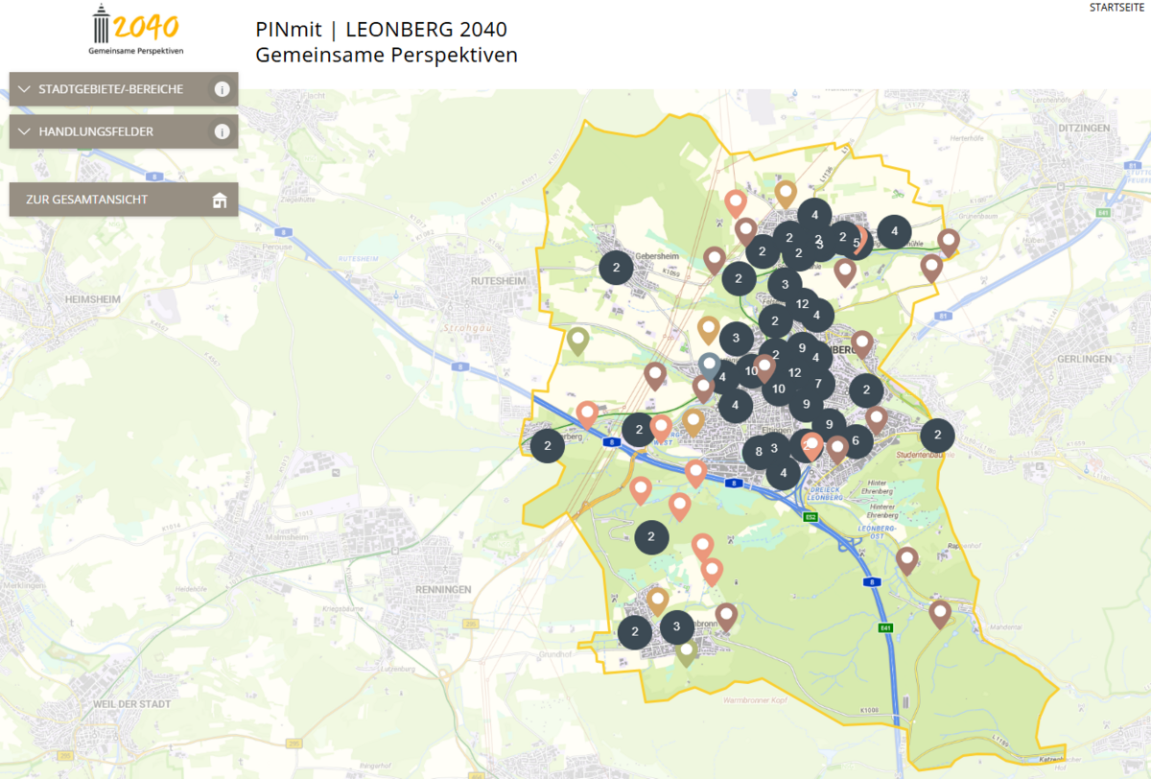Select the tan pin at the northern boundary

(x=786, y=193)
